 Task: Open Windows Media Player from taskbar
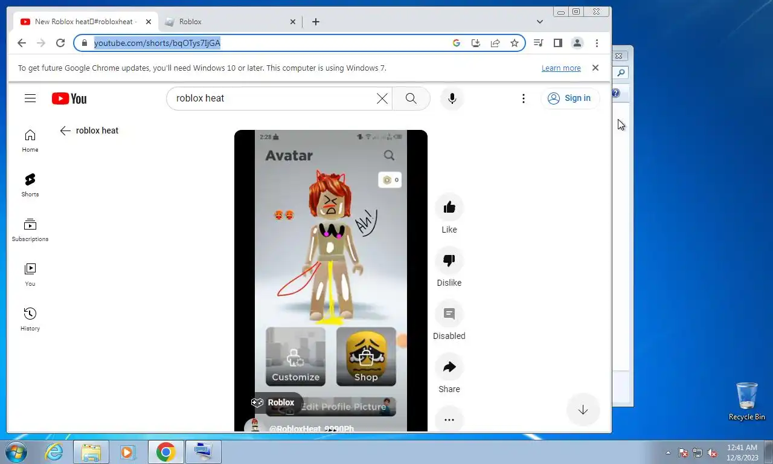[127, 452]
